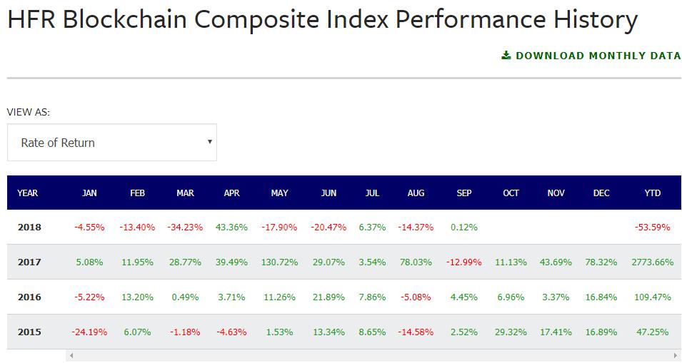Click the horizontal scrollbar track under the table
Image resolution: width=682 pixels, height=363 pixels.
(x=371, y=354)
